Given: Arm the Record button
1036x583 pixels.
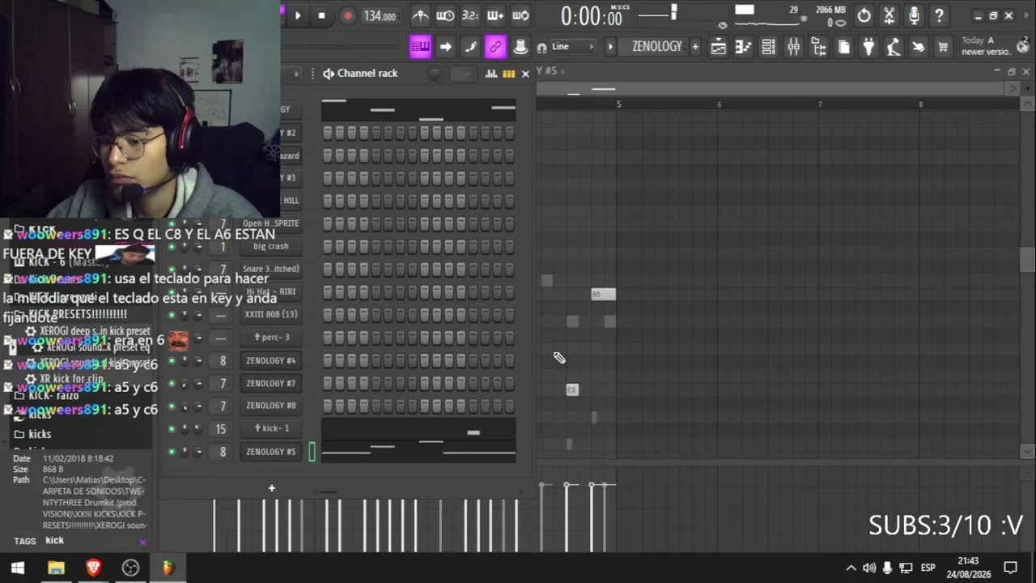Looking at the screenshot, I should coord(347,15).
